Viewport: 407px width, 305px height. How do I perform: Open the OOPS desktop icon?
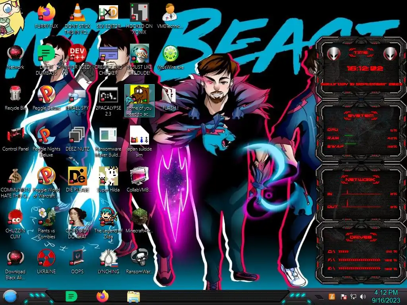point(78,262)
